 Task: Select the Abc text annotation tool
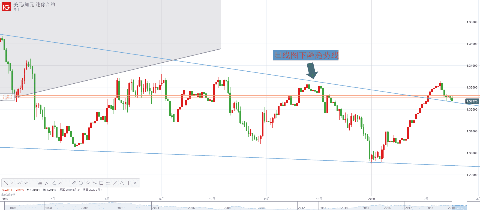(108, 183)
